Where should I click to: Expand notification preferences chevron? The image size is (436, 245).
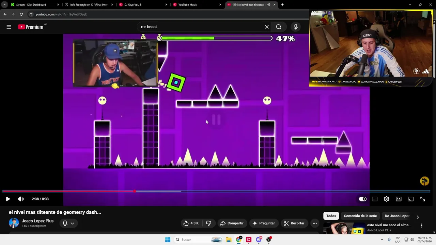73,223
